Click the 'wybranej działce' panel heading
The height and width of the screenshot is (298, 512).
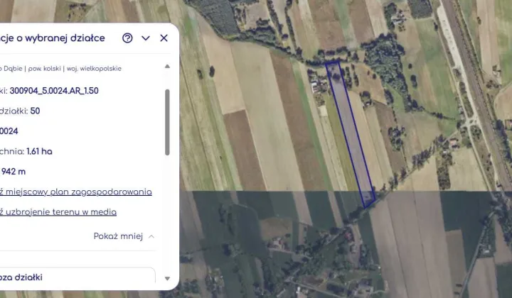pos(65,38)
